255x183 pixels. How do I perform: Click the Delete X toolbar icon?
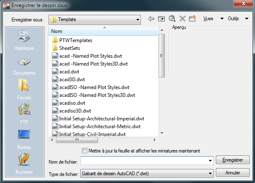(182, 19)
